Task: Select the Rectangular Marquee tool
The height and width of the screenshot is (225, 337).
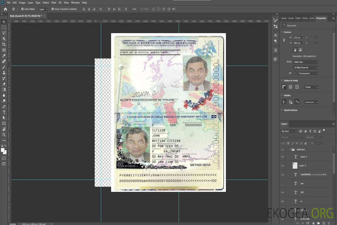Action: [4, 27]
